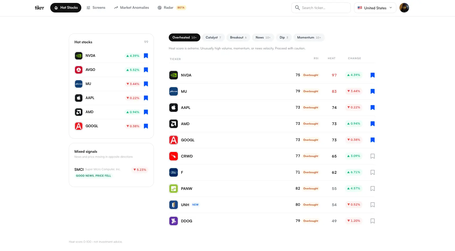Select the Overheated tab
The height and width of the screenshot is (251, 455).
(184, 37)
